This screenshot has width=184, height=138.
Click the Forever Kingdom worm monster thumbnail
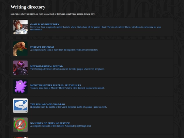click(20, 49)
